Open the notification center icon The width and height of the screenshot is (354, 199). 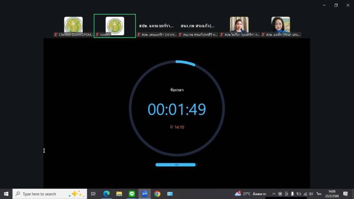point(346,194)
